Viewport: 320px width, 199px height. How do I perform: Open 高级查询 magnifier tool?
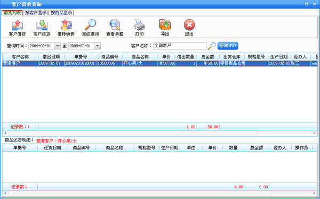click(x=91, y=25)
